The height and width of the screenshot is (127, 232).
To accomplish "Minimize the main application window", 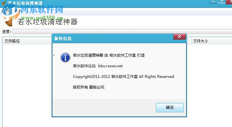I will coord(213,2).
